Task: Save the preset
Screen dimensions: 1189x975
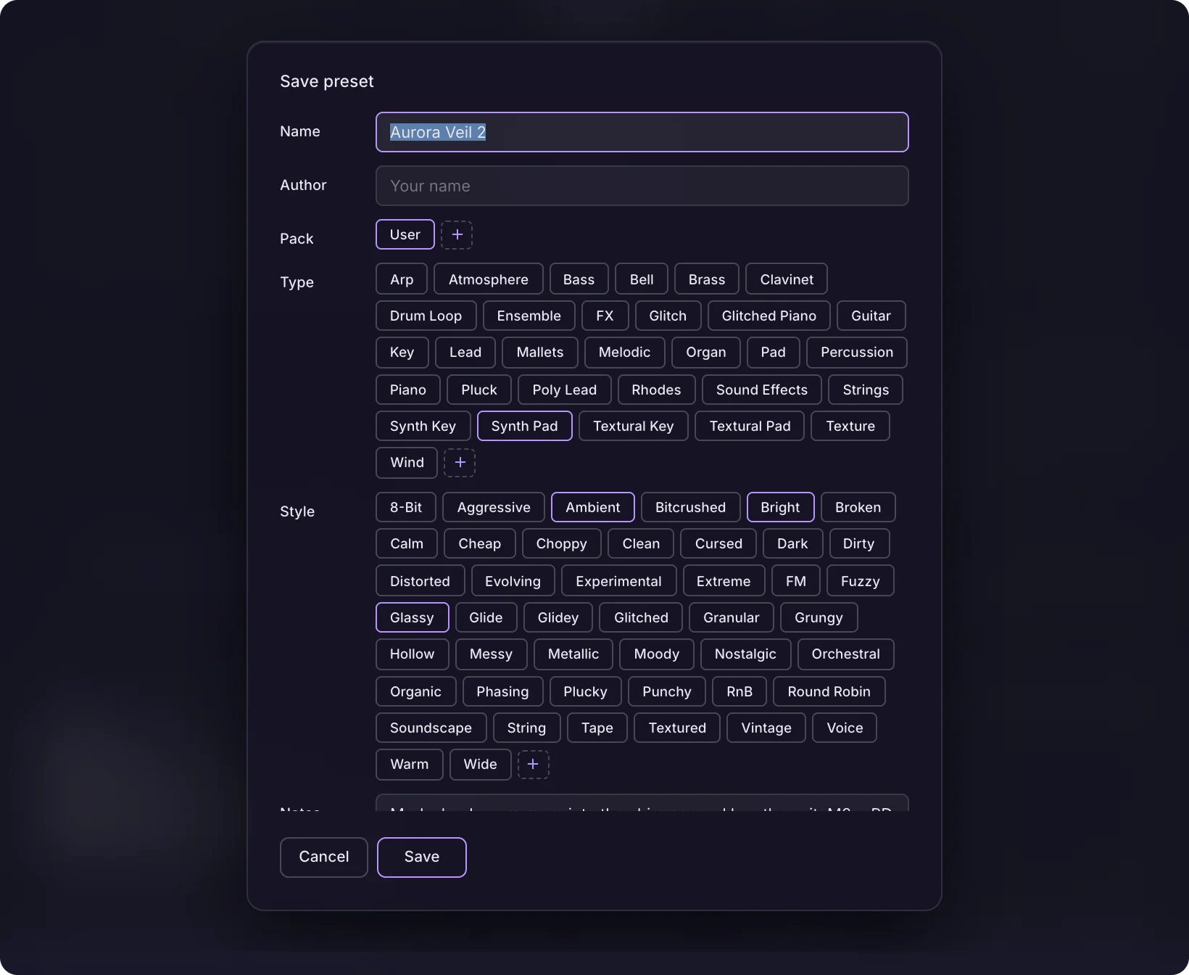Action: coord(421,857)
